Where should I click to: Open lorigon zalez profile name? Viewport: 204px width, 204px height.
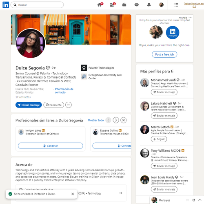[33, 130]
